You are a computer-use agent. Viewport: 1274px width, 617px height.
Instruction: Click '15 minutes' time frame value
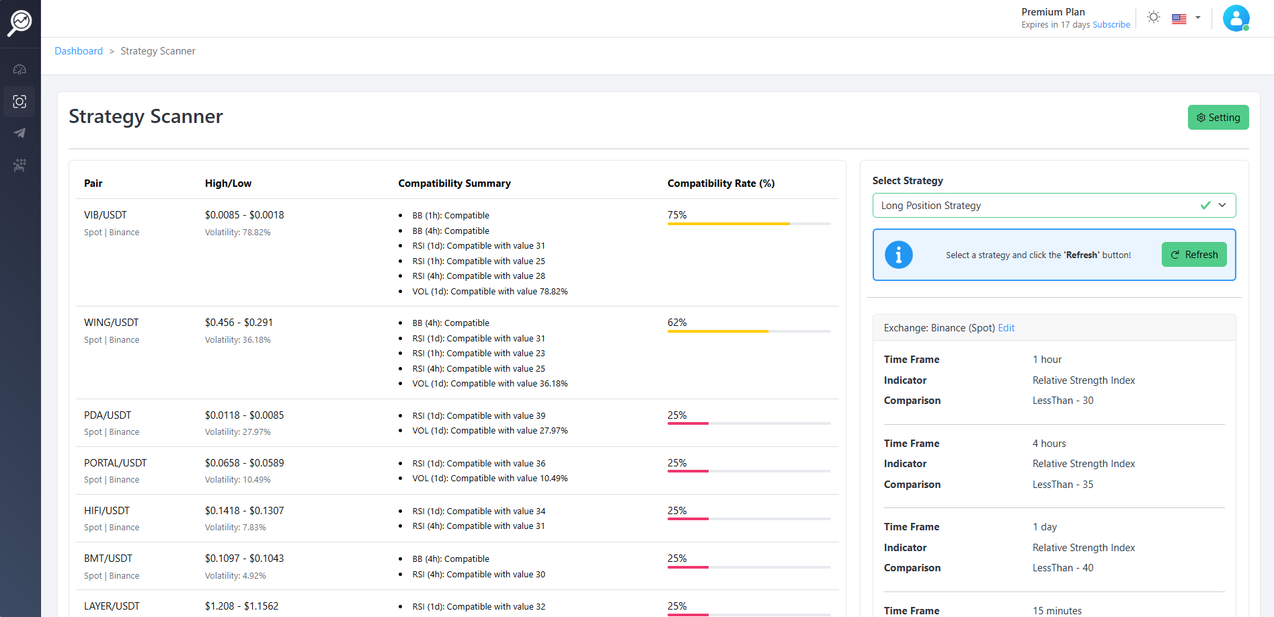click(x=1057, y=610)
